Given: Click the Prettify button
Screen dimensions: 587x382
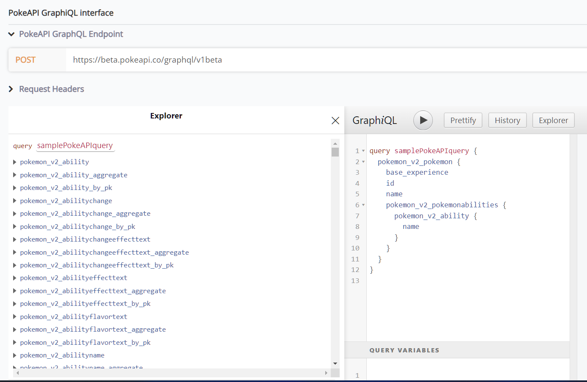Looking at the screenshot, I should coord(463,120).
